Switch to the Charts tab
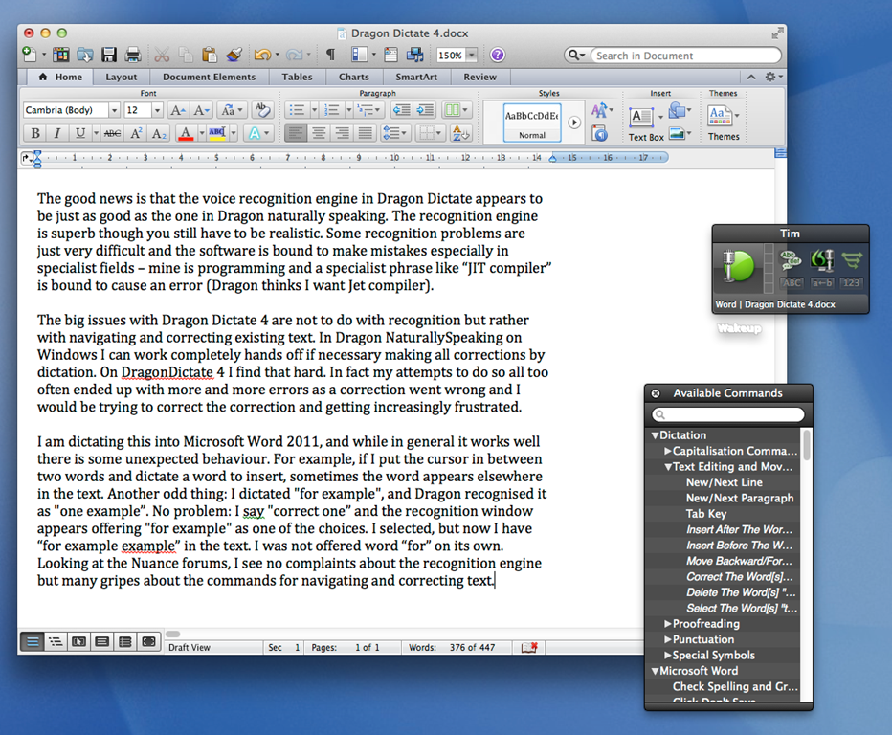Image resolution: width=892 pixels, height=735 pixels. [x=353, y=77]
